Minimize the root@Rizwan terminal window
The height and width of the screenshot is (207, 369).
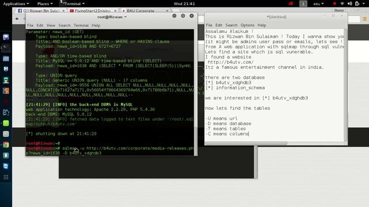pos(174,16)
